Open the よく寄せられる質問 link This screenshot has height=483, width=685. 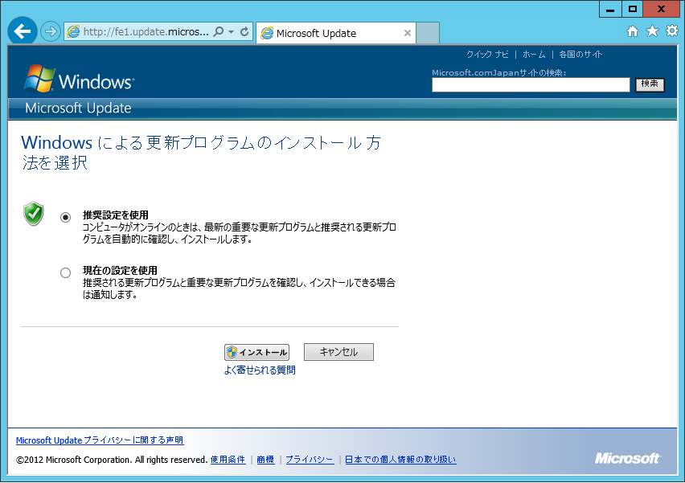tap(260, 370)
